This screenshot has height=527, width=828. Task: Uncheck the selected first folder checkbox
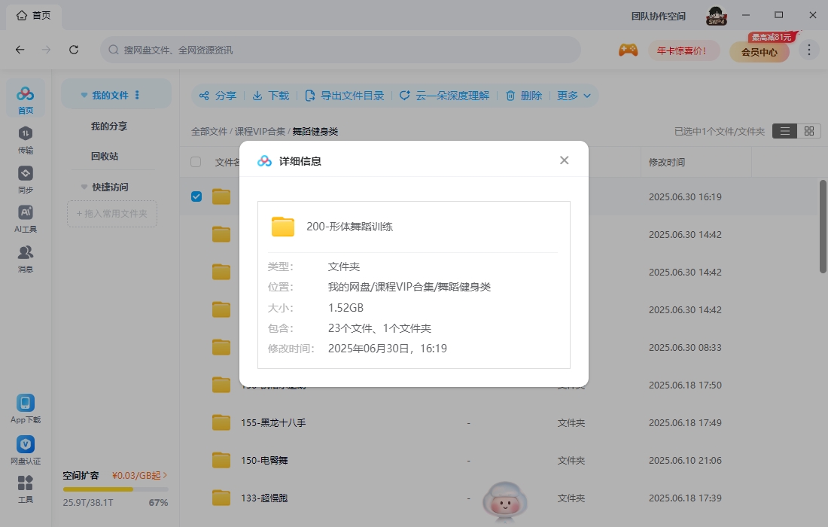pyautogui.click(x=196, y=196)
